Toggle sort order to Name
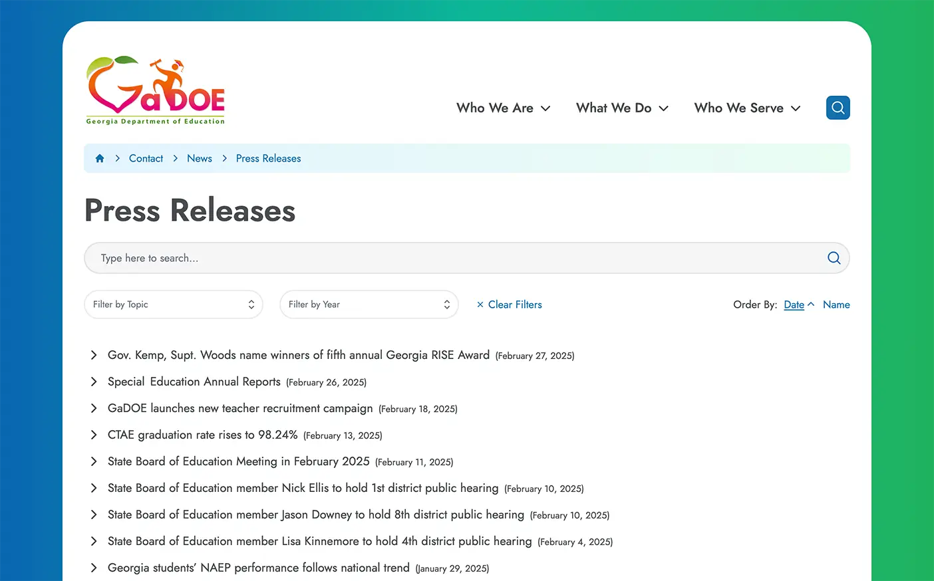934x581 pixels. [836, 304]
